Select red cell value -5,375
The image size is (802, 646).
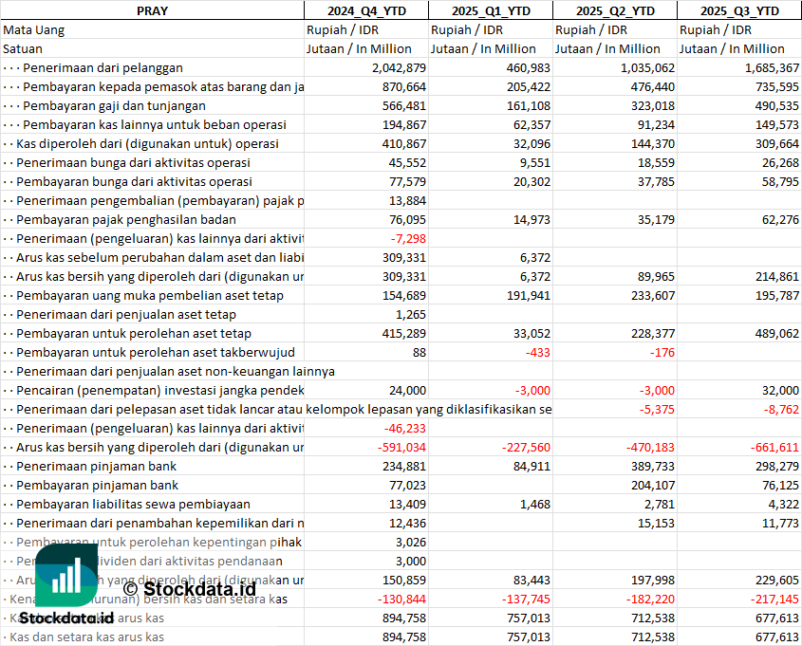657,410
